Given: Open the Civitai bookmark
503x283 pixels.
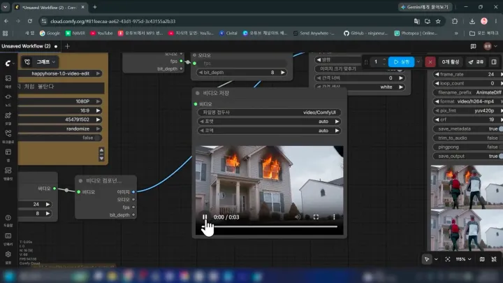Looking at the screenshot, I should (228, 33).
